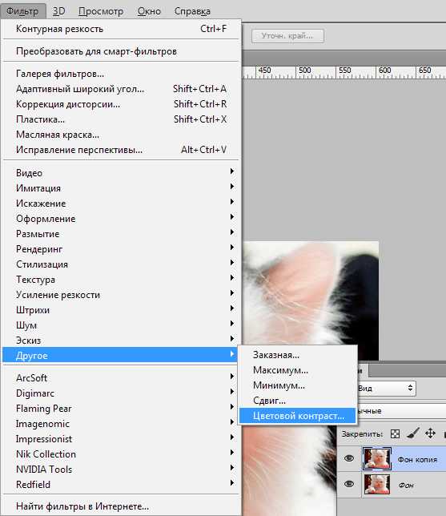Click the Уточн. край… button
This screenshot has height=516, width=446.
point(287,36)
